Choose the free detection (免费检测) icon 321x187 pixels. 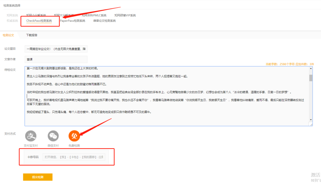point(74,136)
